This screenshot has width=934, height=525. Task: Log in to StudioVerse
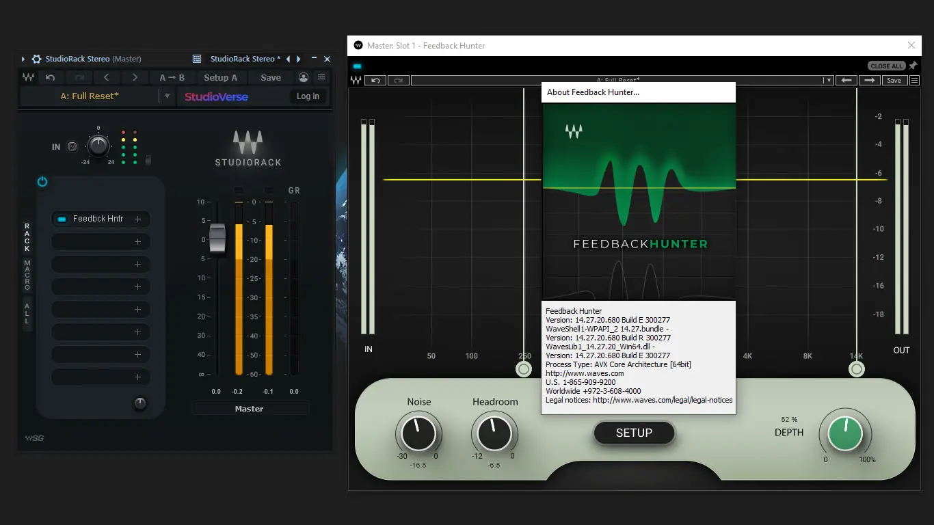point(308,96)
